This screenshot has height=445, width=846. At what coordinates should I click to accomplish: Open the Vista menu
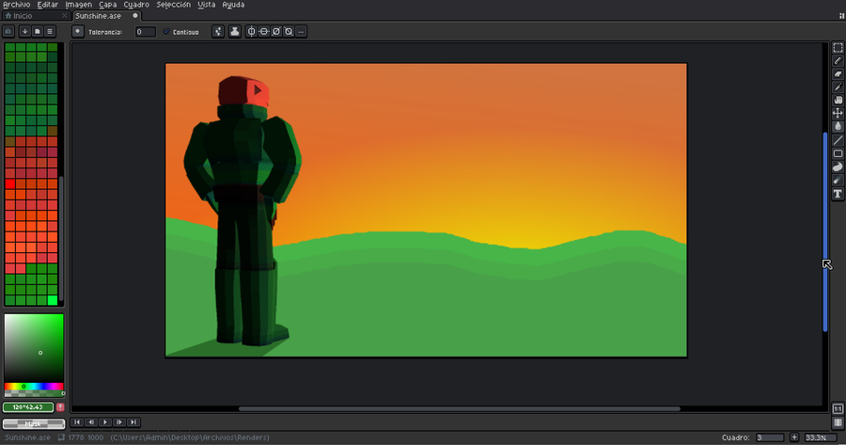pyautogui.click(x=206, y=5)
